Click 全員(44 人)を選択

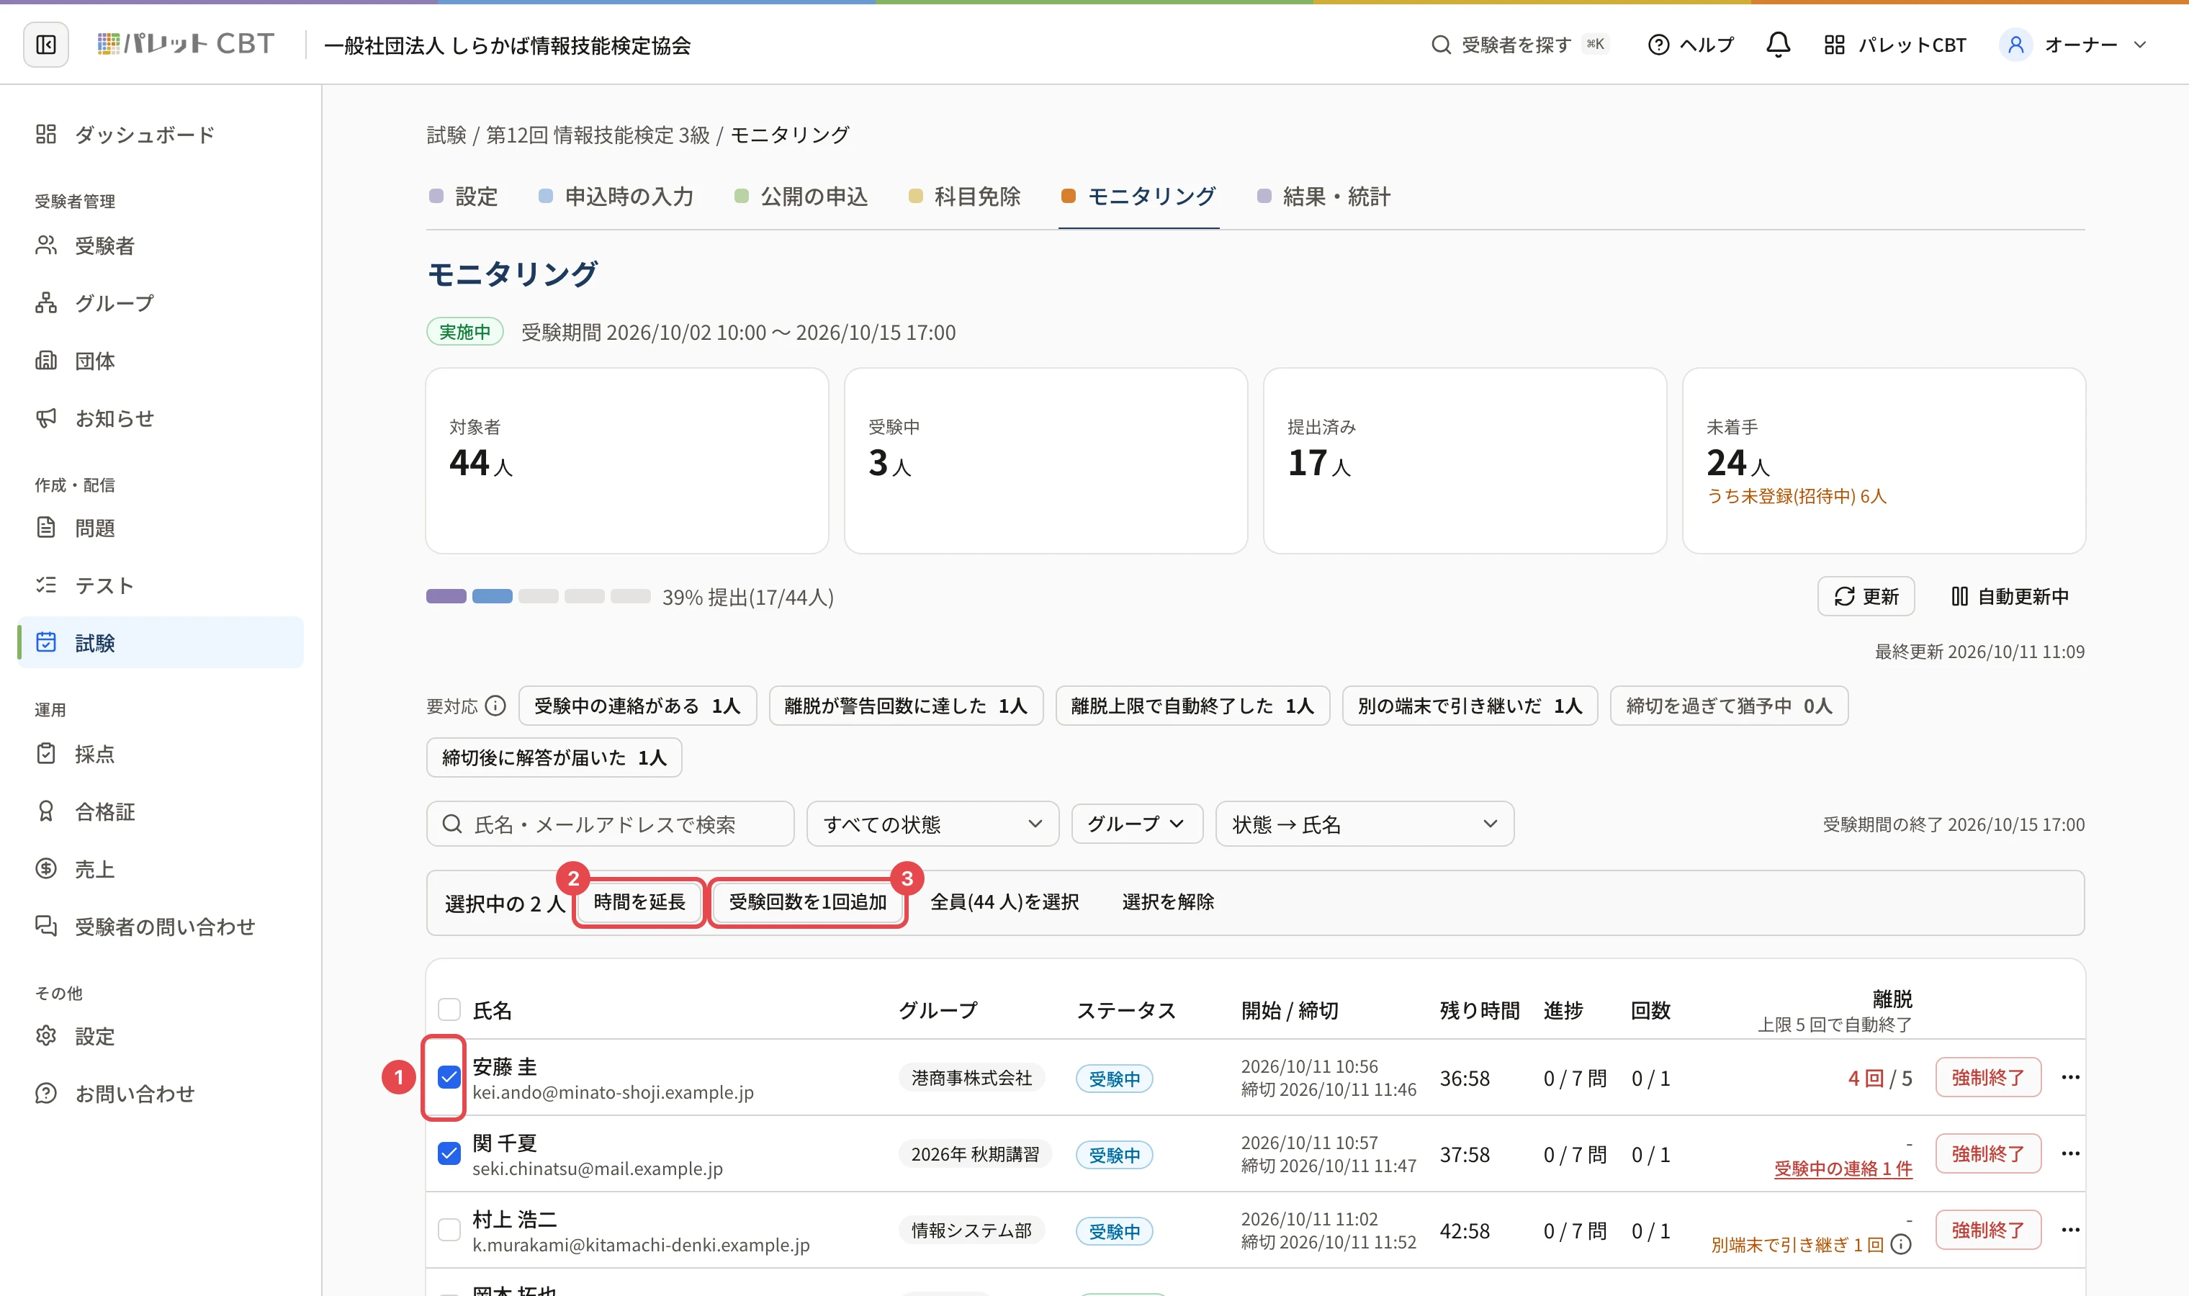(1004, 902)
